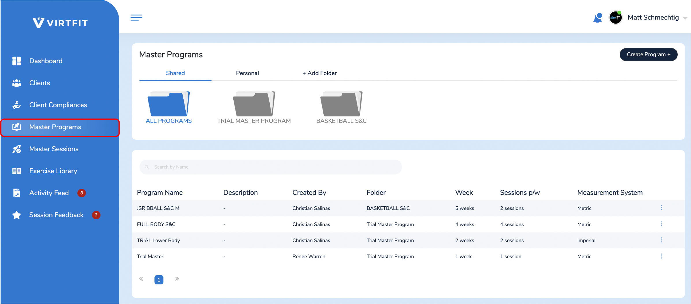Switch to the Personal tab
Viewport: 691px width, 304px height.
pyautogui.click(x=247, y=73)
